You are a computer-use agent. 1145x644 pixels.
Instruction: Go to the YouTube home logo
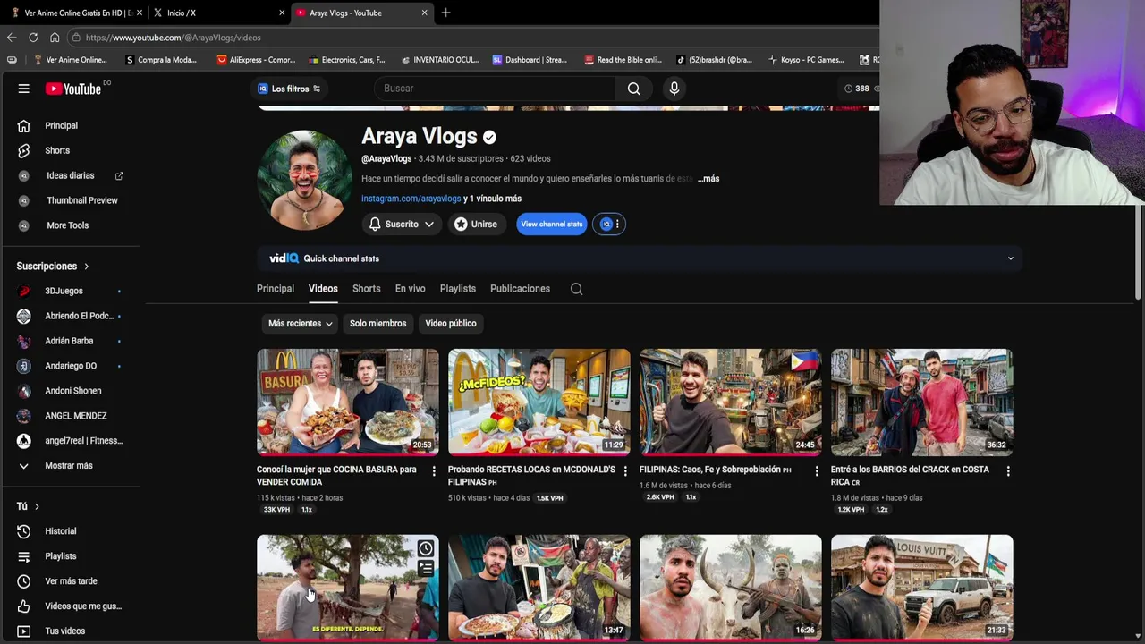73,89
